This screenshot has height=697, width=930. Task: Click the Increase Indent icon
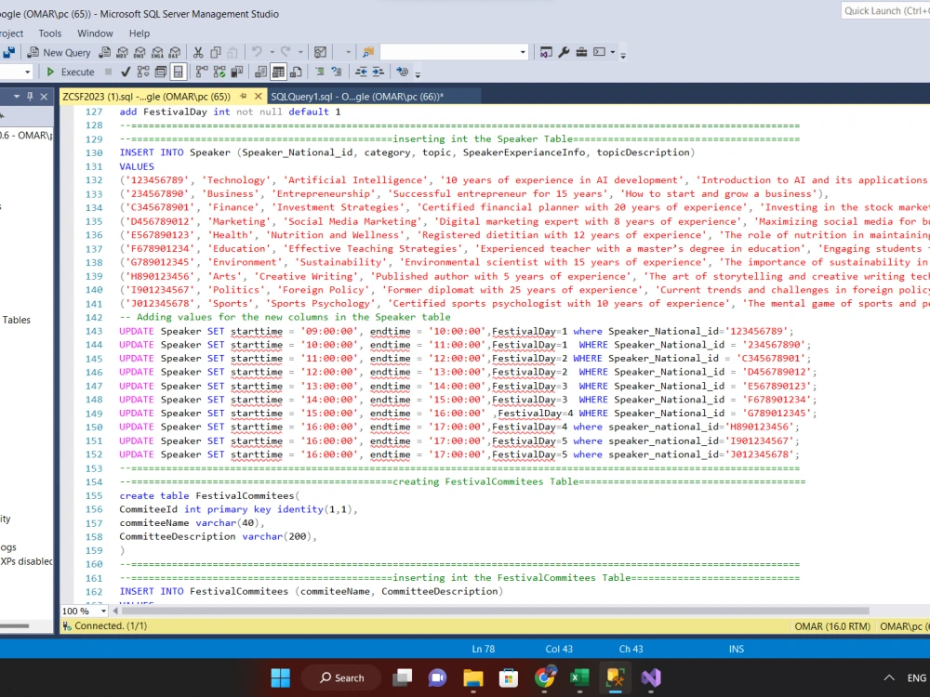pos(377,72)
